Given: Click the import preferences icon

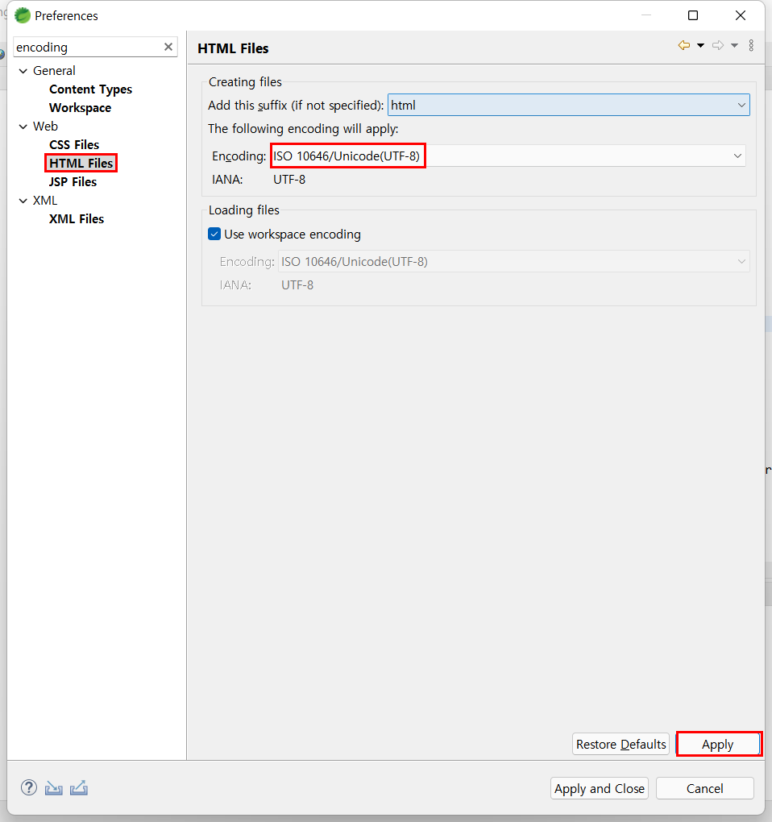Looking at the screenshot, I should click(x=53, y=788).
